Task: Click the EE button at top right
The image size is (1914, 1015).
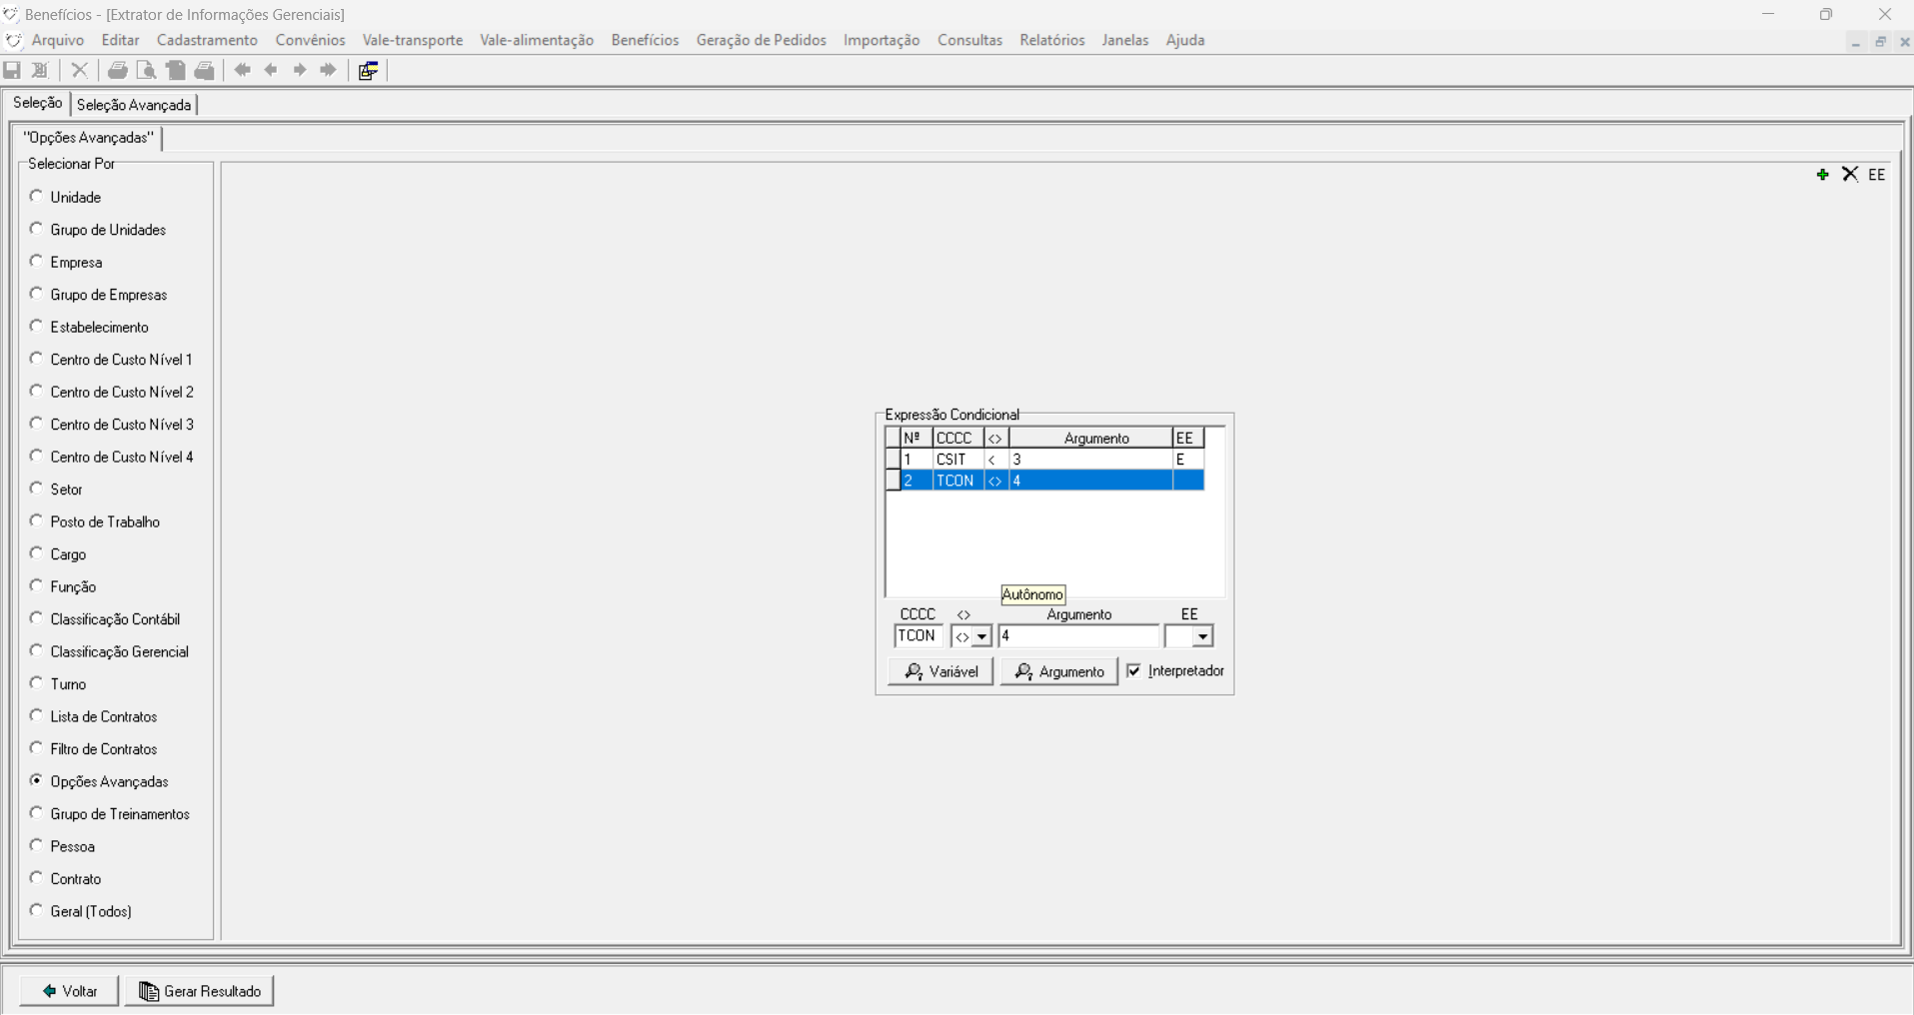Action: (x=1877, y=175)
